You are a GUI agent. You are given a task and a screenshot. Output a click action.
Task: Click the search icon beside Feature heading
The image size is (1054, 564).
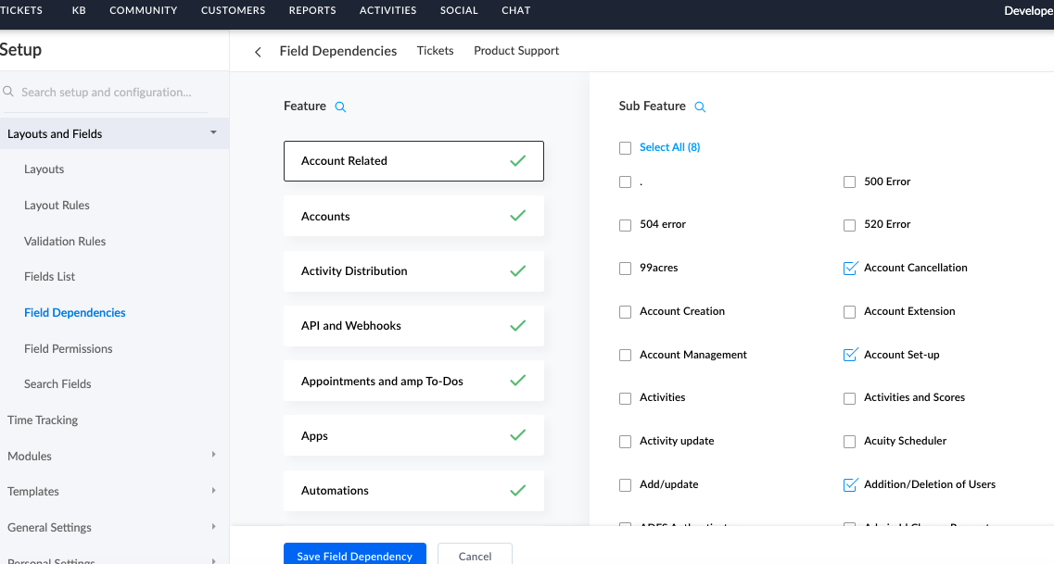[340, 107]
